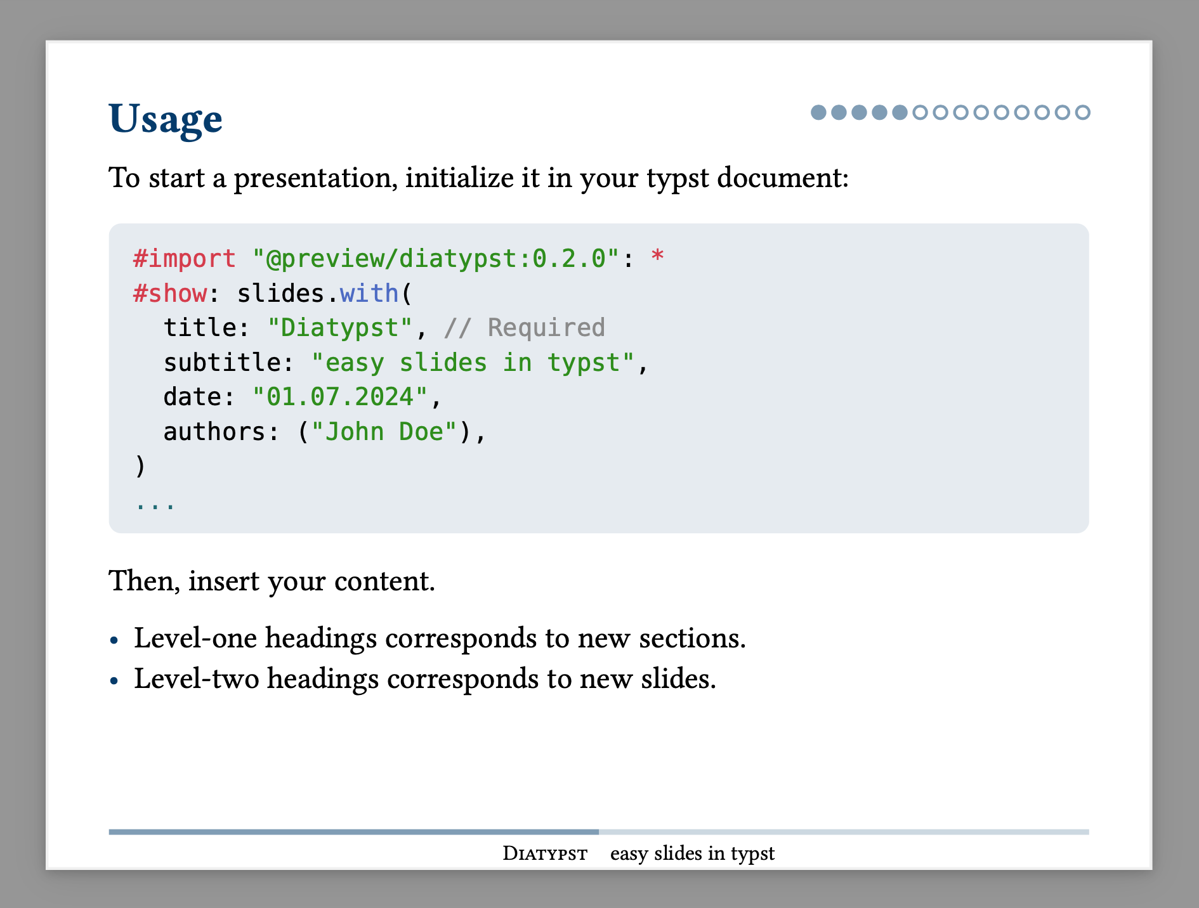The width and height of the screenshot is (1199, 908).
Task: Open the "@preview/diatypst:0.2.0" package reference
Action: coord(435,257)
